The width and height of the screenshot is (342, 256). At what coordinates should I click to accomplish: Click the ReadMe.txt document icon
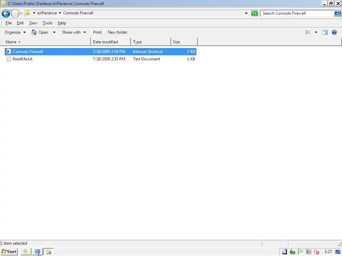9,59
